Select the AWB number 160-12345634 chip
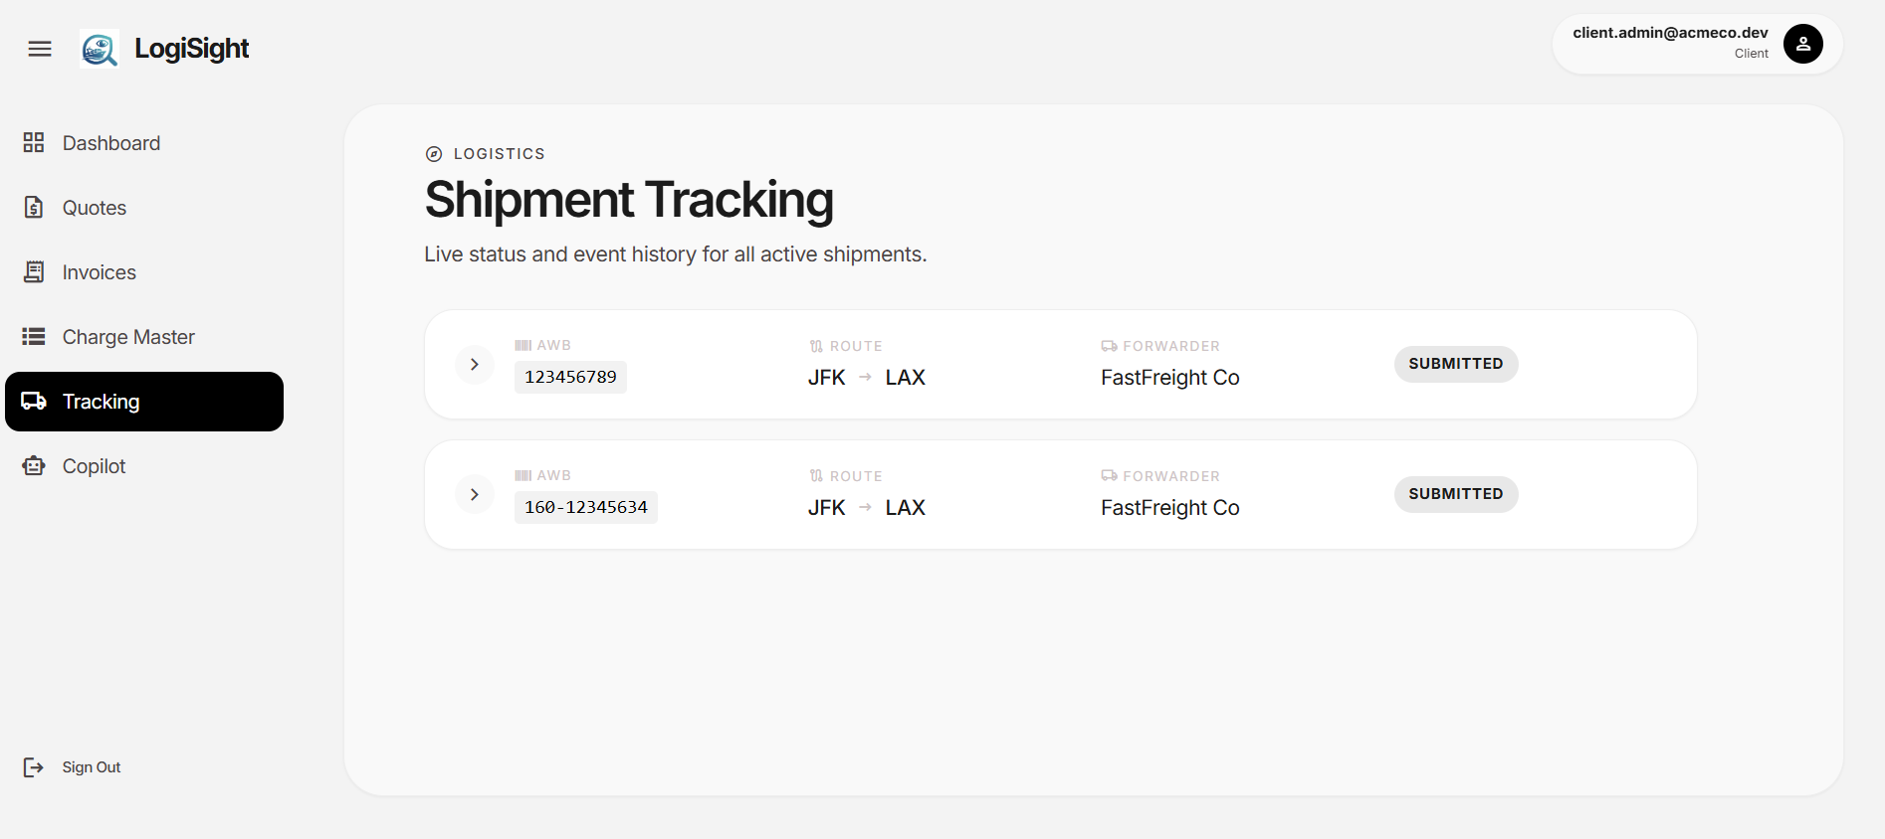Screen dimensions: 1885x839 pos(586,507)
